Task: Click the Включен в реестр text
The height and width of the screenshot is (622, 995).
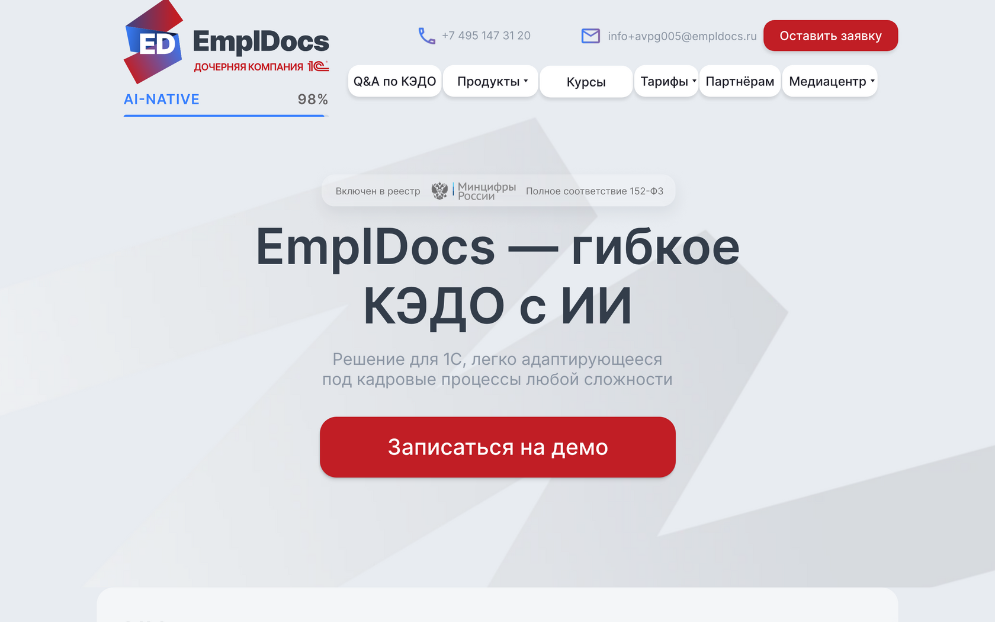Action: 378,191
